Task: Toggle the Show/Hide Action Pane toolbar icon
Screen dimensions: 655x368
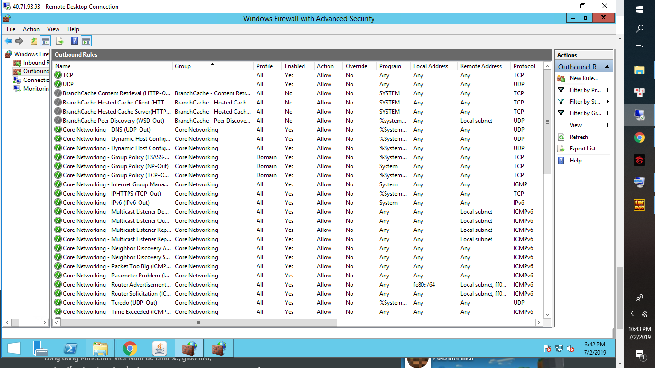Action: (x=86, y=41)
